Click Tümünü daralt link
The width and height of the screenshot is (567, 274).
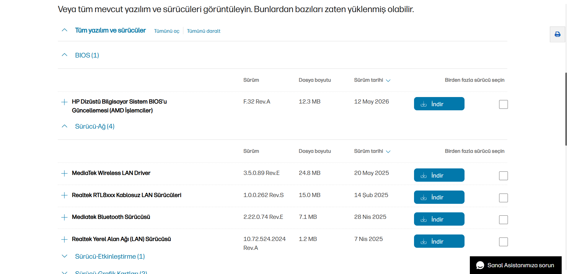[203, 31]
